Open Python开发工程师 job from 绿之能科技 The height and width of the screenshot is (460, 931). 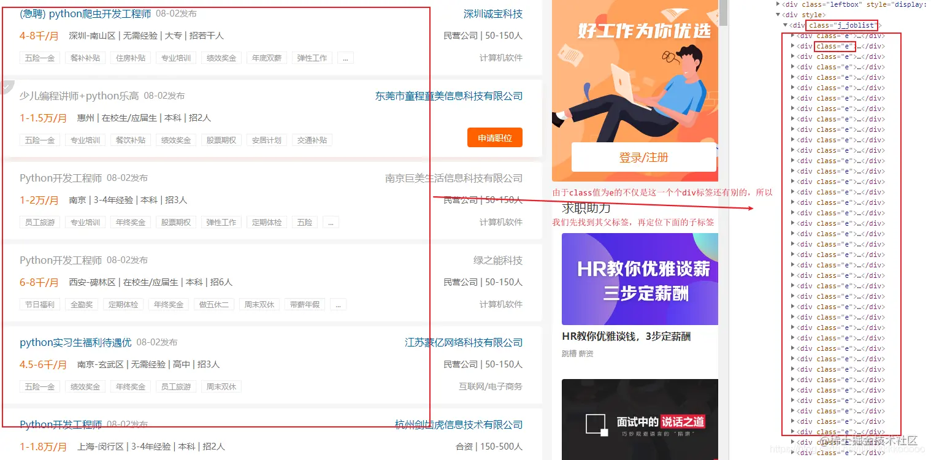click(x=61, y=260)
